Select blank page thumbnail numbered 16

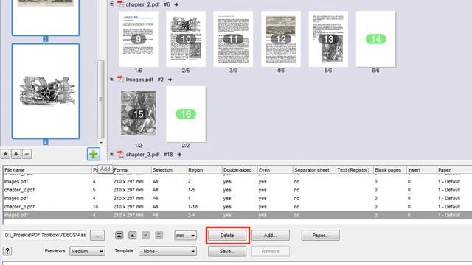[x=186, y=114]
